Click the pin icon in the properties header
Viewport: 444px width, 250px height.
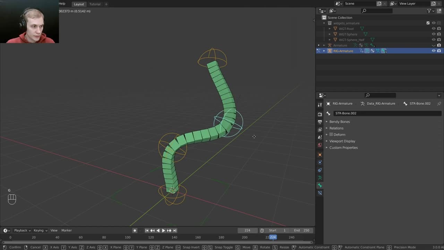click(x=439, y=103)
